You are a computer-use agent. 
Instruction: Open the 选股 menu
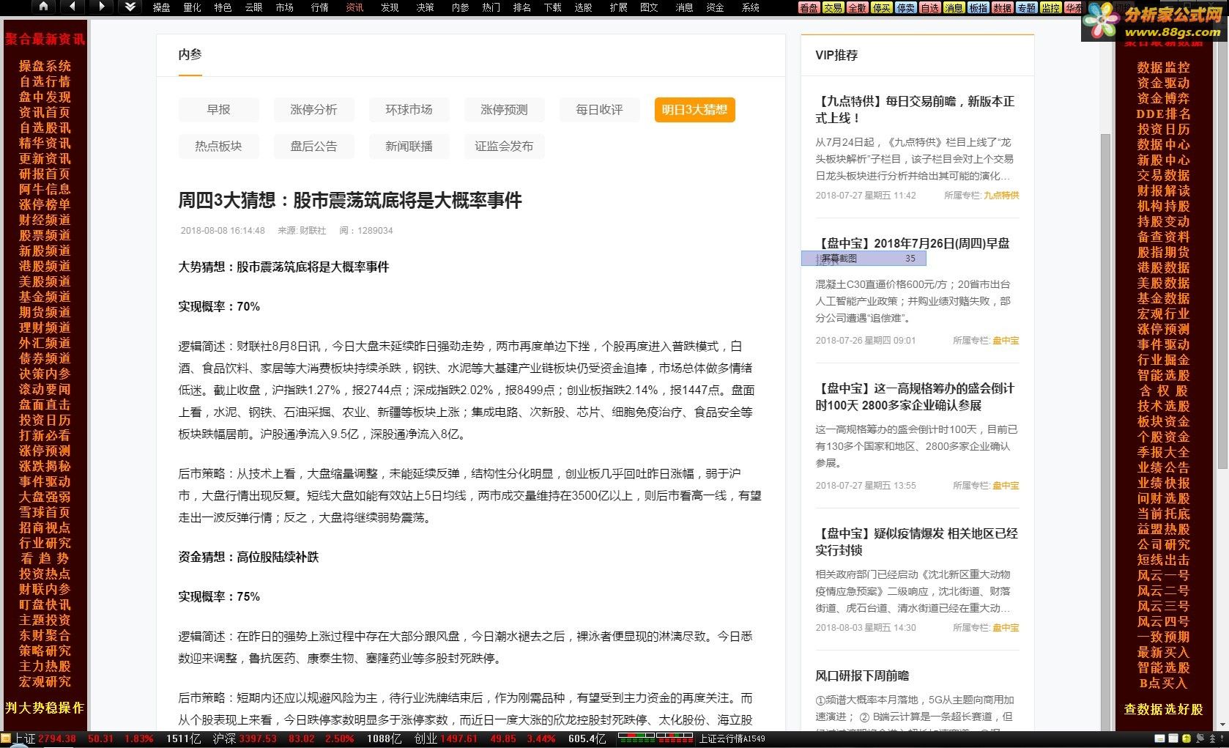[583, 7]
